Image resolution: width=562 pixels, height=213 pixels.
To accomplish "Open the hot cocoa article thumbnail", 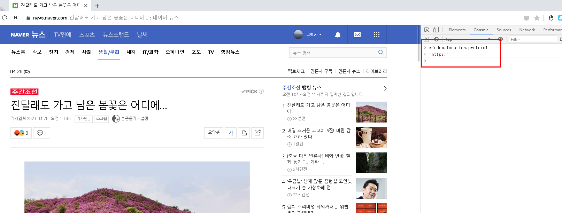I will 371,137.
